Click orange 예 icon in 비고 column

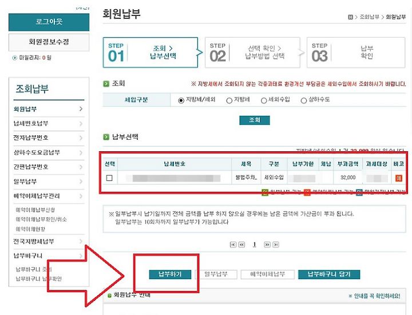click(399, 178)
